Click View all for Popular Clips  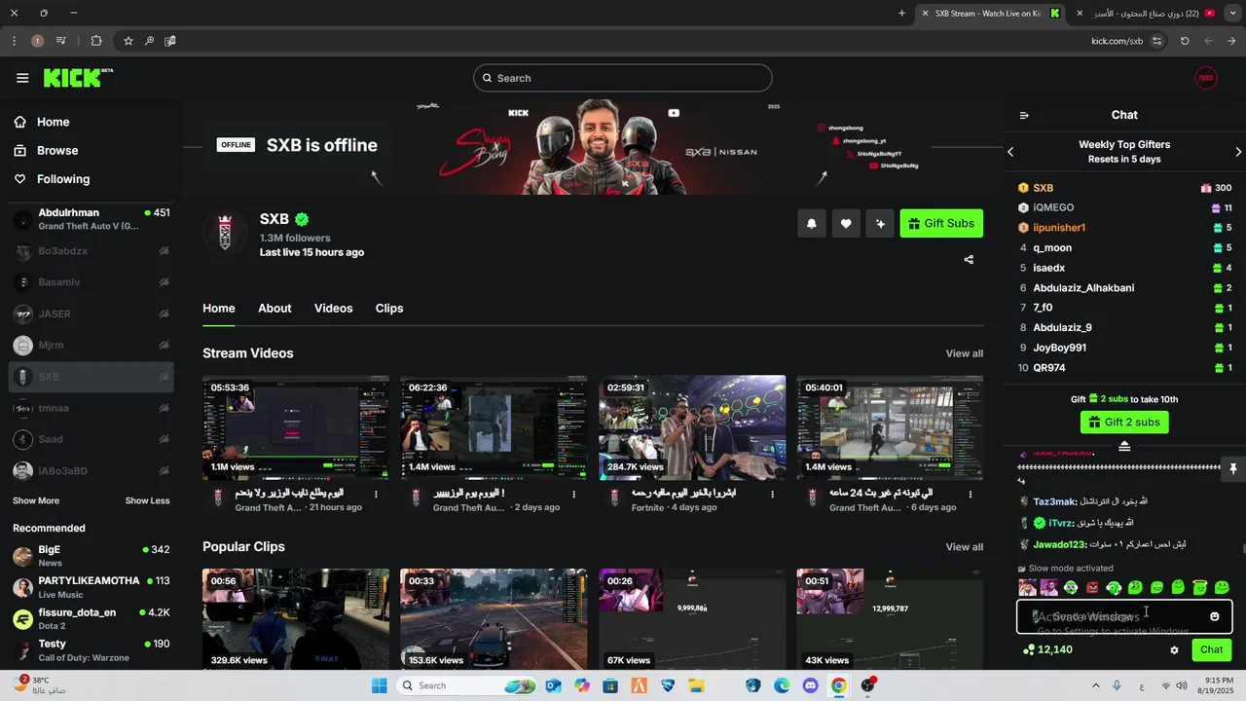tap(964, 547)
